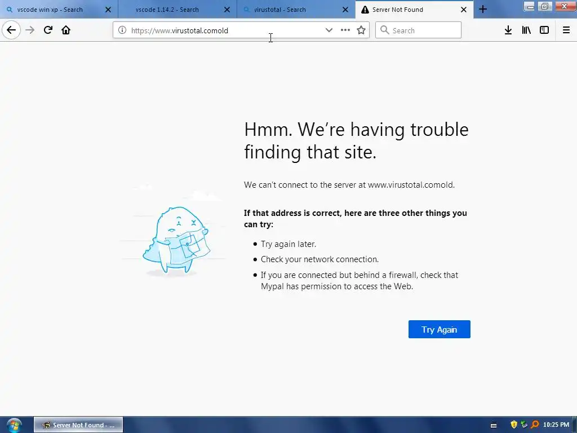The width and height of the screenshot is (577, 433).
Task: Minimize the browser window
Action: [530, 6]
